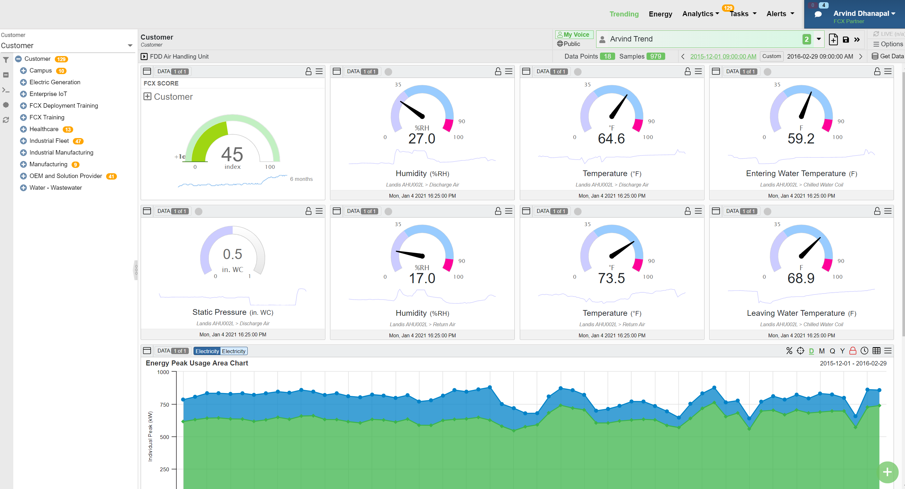Open hamburger menu of FCX SCORE panel
Viewport: 905px width, 489px height.
click(319, 71)
